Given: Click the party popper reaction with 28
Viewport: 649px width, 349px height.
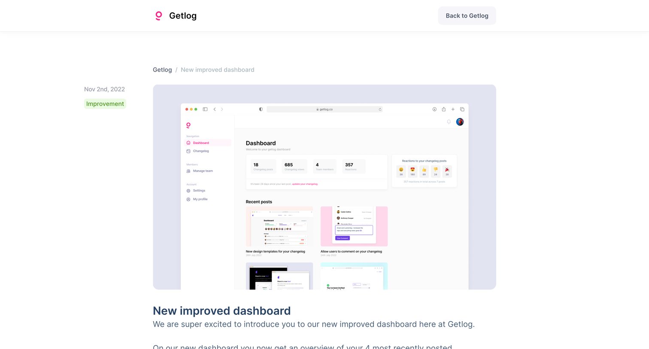Looking at the screenshot, I should [x=447, y=171].
